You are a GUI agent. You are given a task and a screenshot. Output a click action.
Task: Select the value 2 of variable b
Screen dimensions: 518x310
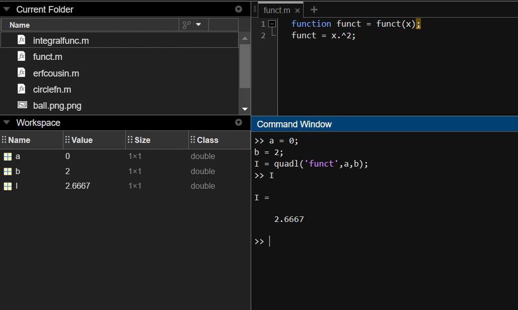point(67,171)
